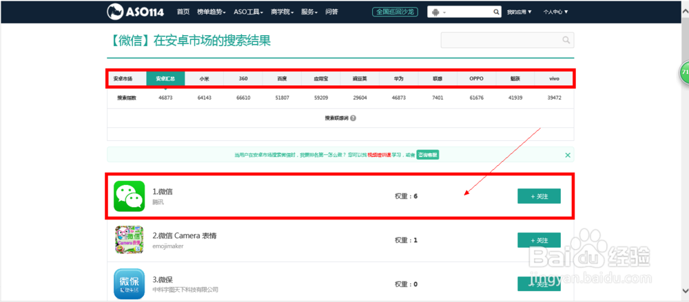
Task: Click the green 71 badge at right edge
Action: pyautogui.click(x=685, y=72)
